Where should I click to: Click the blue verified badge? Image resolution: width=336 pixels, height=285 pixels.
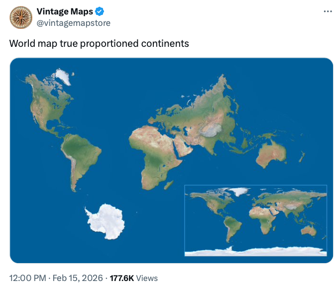pyautogui.click(x=100, y=12)
